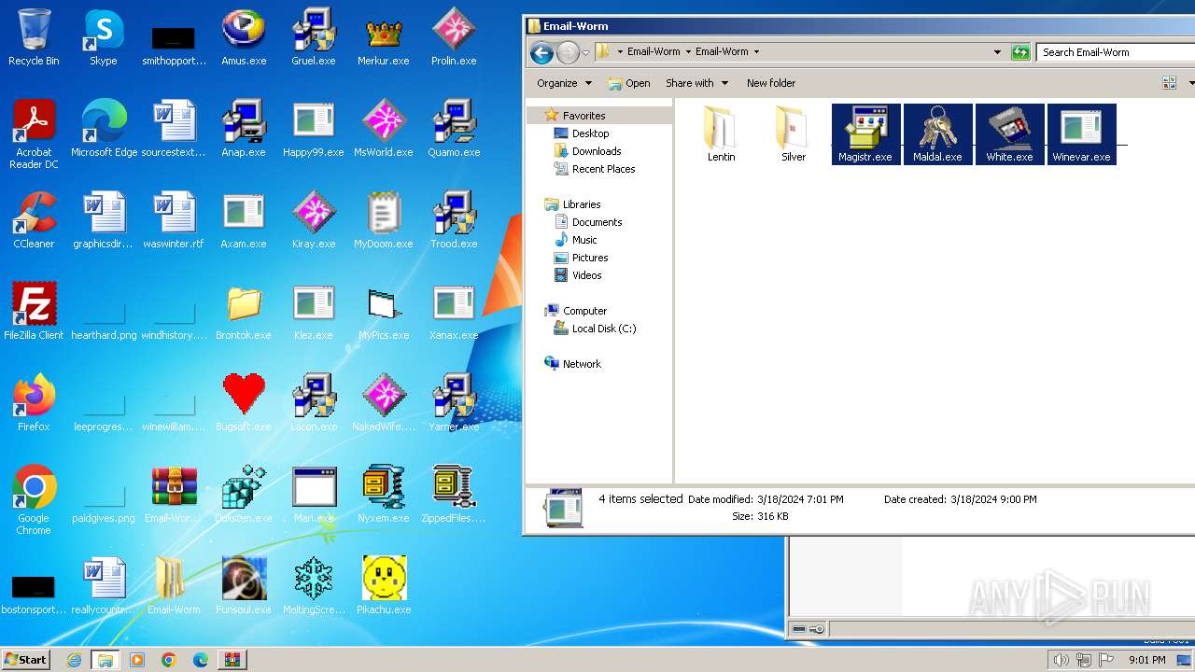Select the Prolin.exe desktop icon

click(x=454, y=37)
